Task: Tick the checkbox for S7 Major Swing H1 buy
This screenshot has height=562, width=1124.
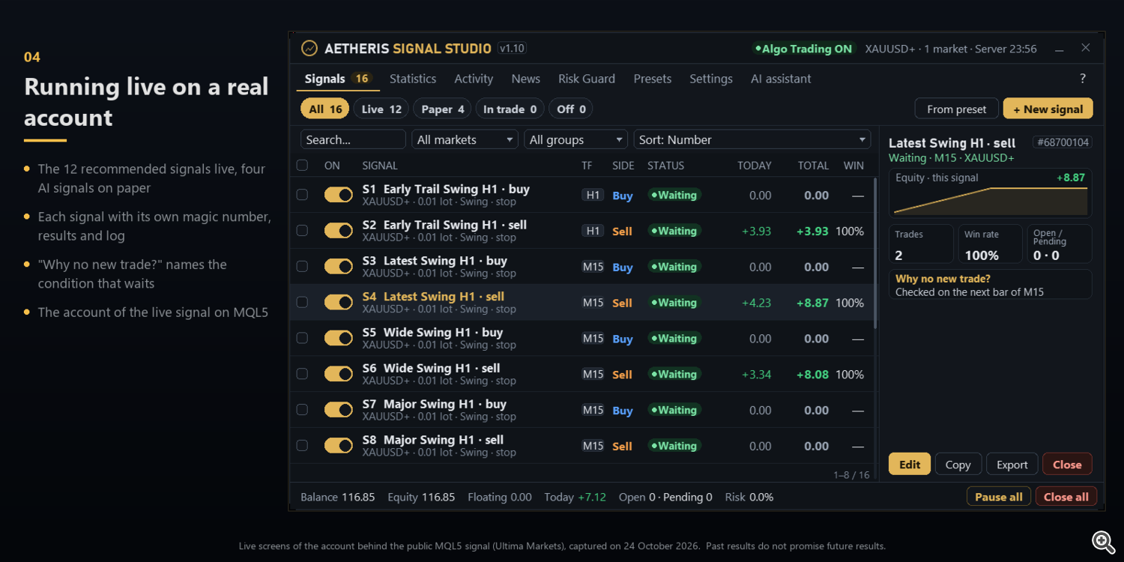Action: (x=303, y=410)
